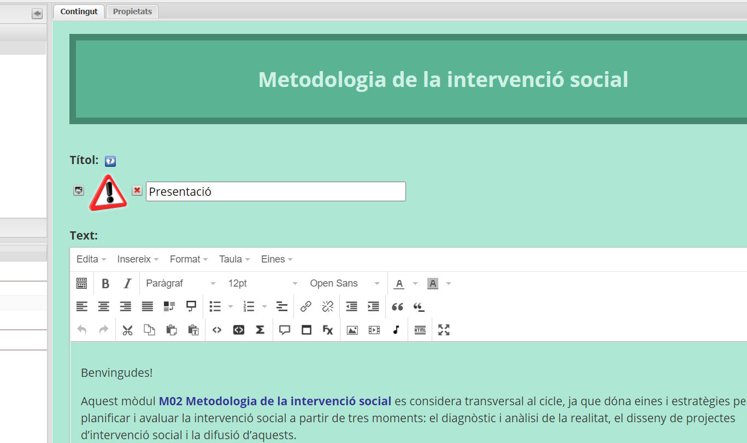Viewport: 747px width, 443px height.
Task: Decrease the indent
Action: 352,306
